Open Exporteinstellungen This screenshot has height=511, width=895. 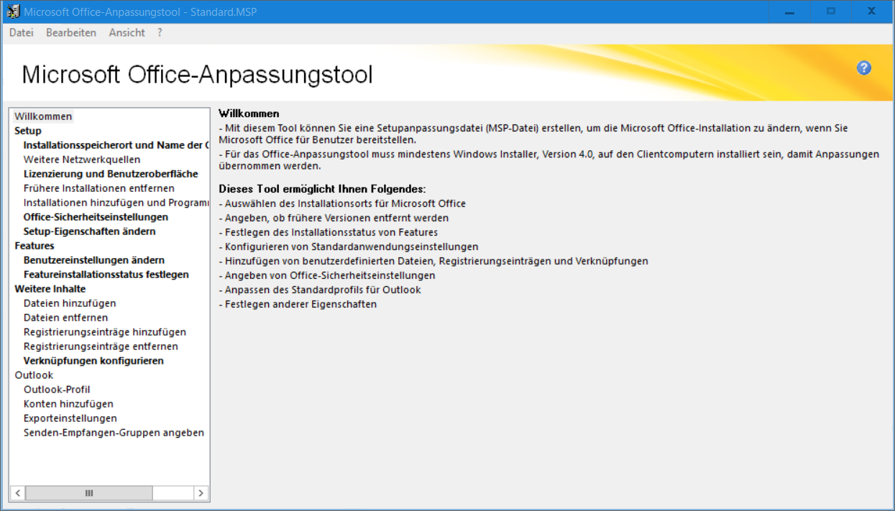tap(70, 418)
